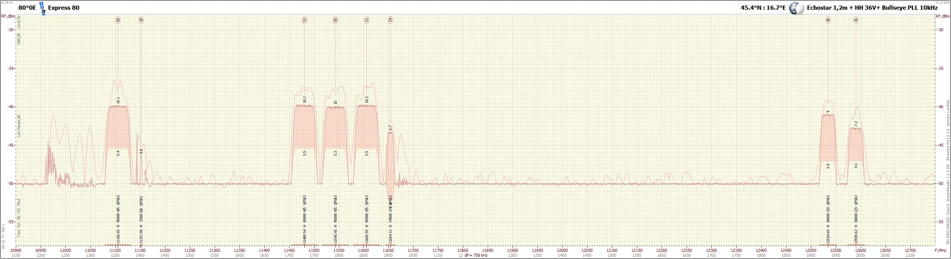Click the 80°0E orbital position label
This screenshot has height=259, width=951.
[x=27, y=8]
